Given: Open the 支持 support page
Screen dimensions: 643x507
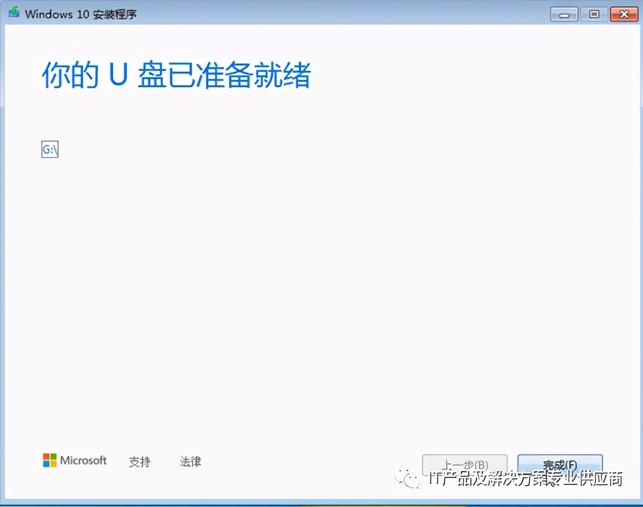Looking at the screenshot, I should 139,462.
